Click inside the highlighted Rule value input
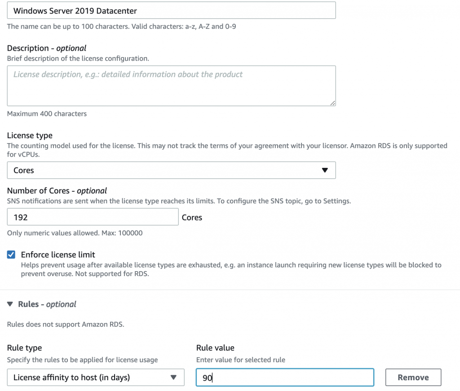 point(285,377)
